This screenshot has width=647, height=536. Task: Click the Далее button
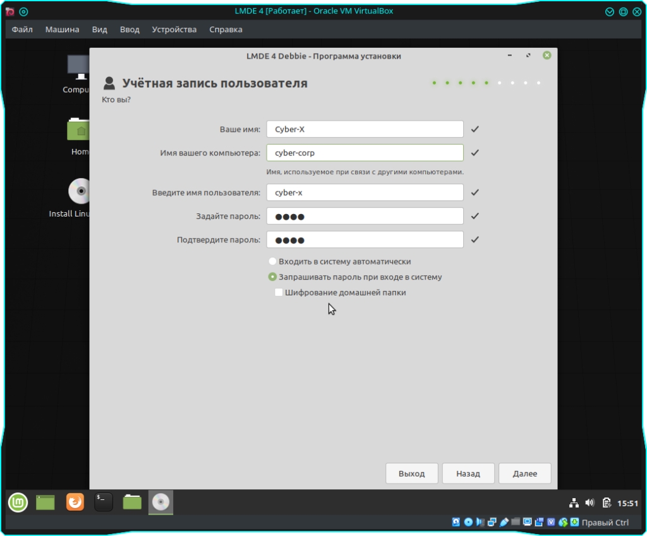point(524,473)
